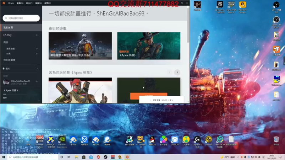Open Logitech G HUB desktop shortcut
This screenshot has width=285, height=160.
[197, 142]
